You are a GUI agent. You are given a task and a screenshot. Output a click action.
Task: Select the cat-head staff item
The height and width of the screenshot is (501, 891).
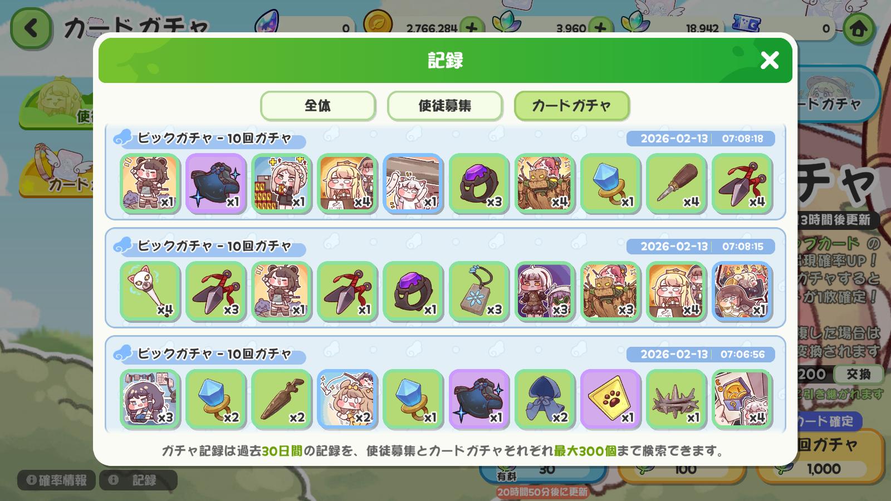150,291
